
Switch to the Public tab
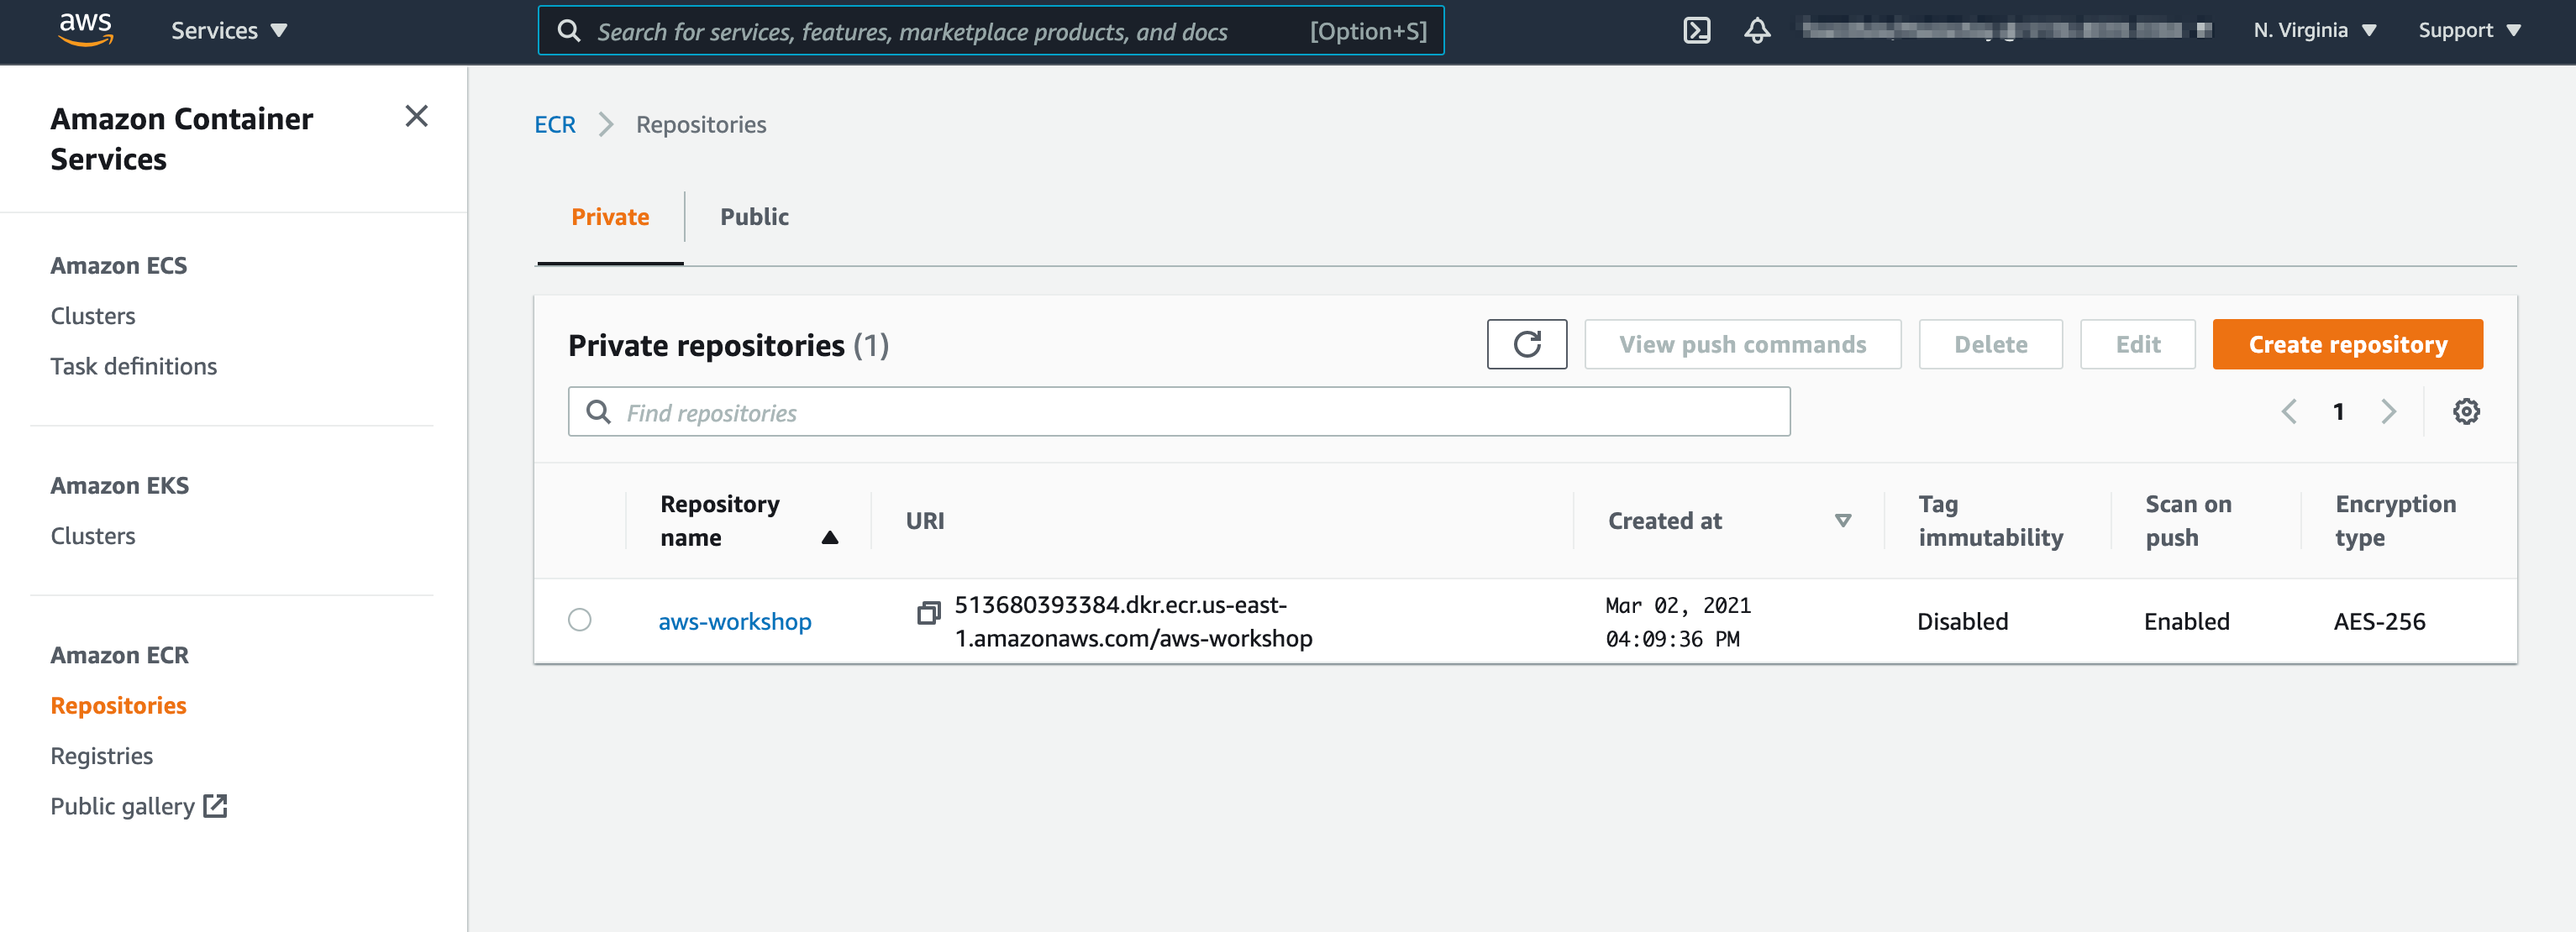(x=754, y=217)
